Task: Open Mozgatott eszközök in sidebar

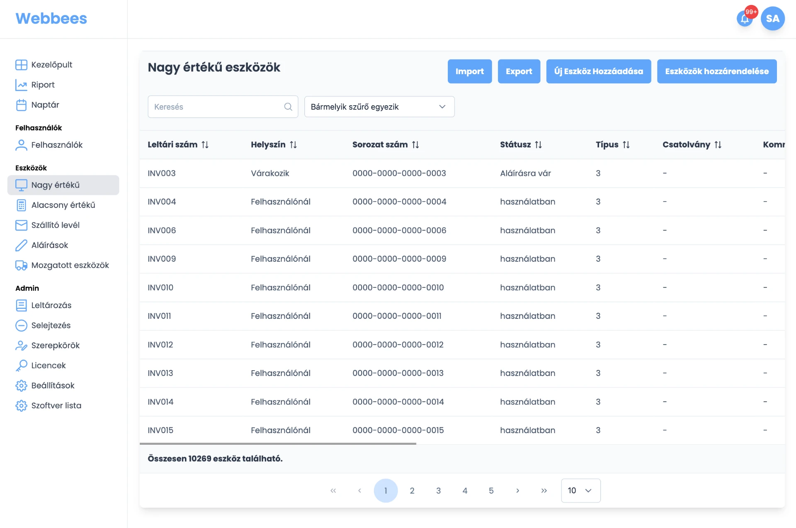Action: pyautogui.click(x=70, y=265)
